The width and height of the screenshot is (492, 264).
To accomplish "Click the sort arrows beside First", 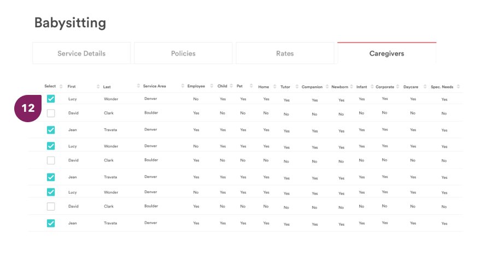I will [x=98, y=86].
